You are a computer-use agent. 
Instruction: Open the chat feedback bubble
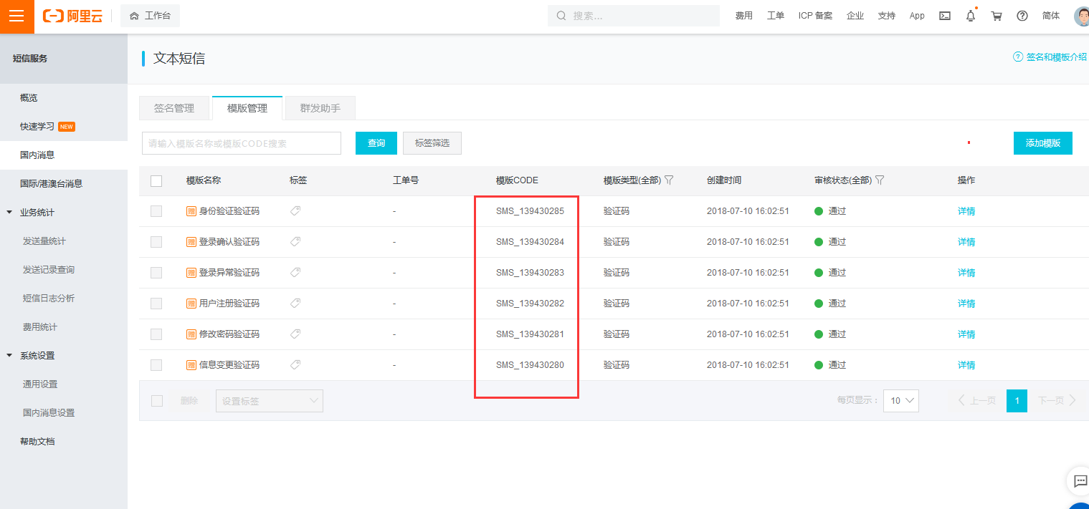coord(1080,480)
